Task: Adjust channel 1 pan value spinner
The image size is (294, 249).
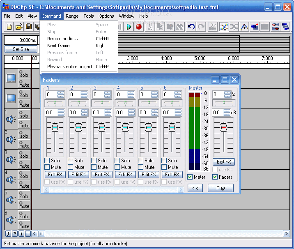Action: tap(61, 95)
